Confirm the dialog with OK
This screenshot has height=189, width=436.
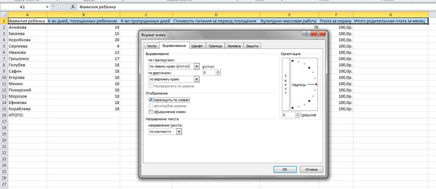tap(285, 169)
